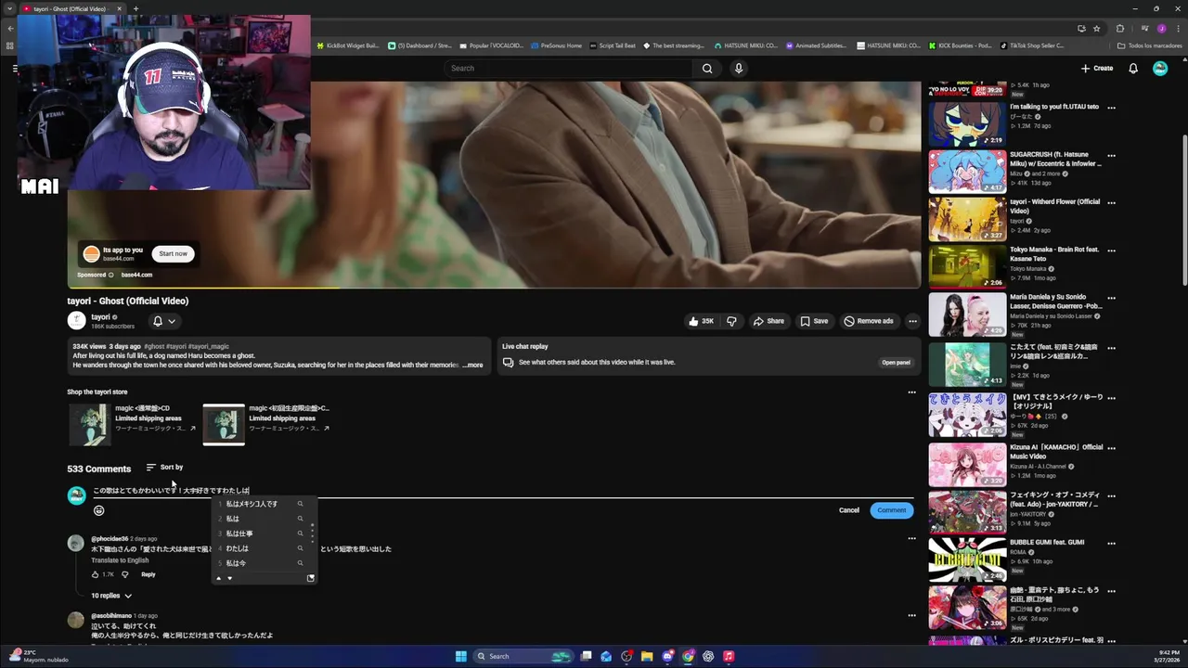Open more actions menu beside Remove ads
Screen dimensions: 1188x668
[x=912, y=321]
